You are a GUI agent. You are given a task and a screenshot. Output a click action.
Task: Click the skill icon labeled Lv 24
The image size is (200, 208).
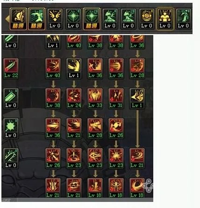click(74, 98)
